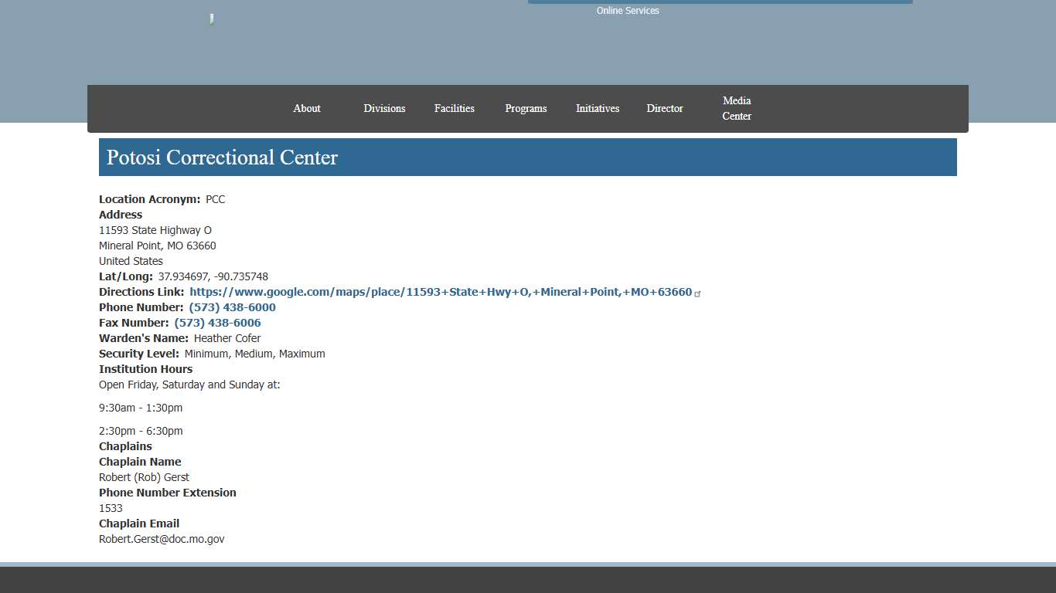Click the Institution Hours heading
The height and width of the screenshot is (593, 1056).
tap(145, 368)
